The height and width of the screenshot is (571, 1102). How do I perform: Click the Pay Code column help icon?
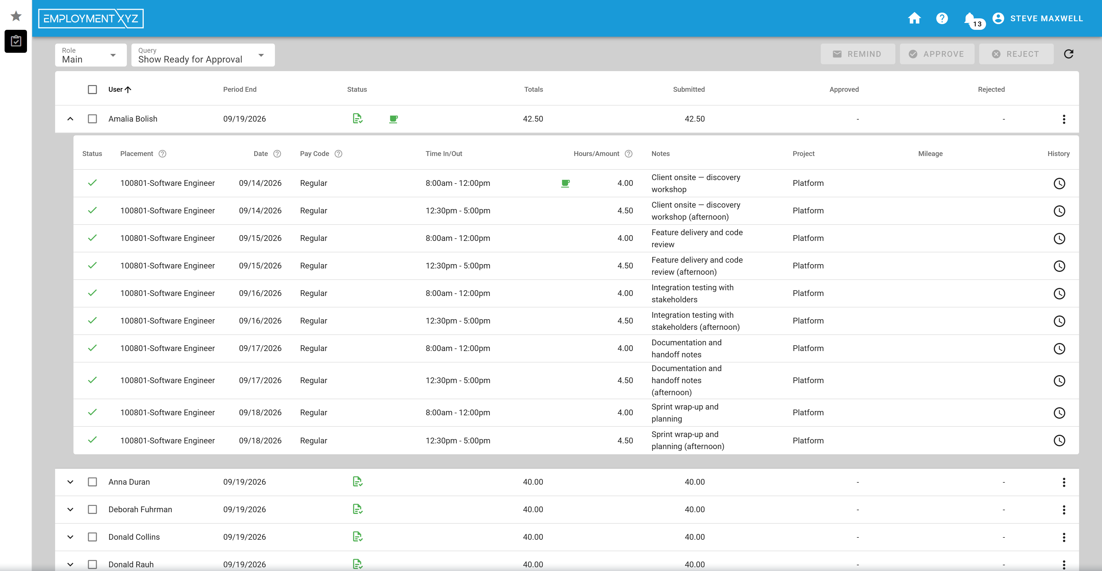pos(338,154)
